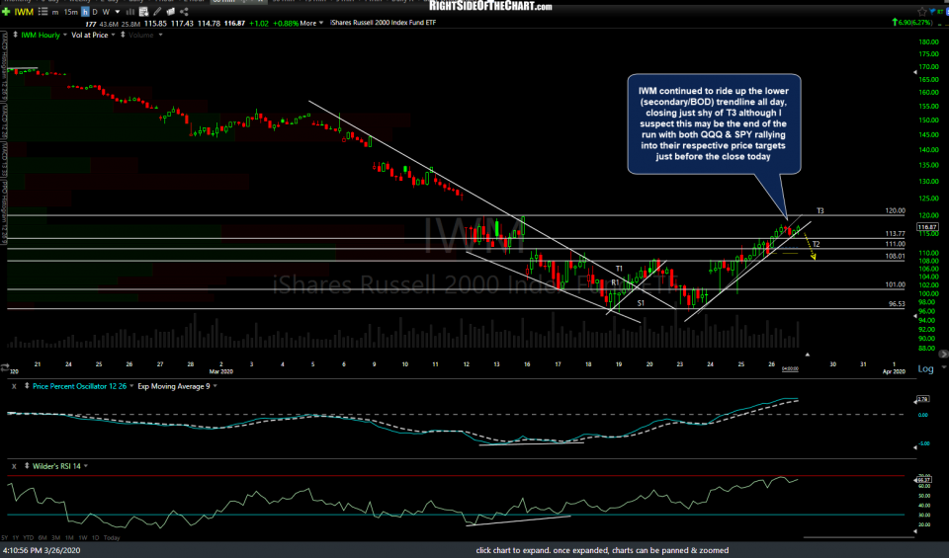This screenshot has height=558, width=949.
Task: Set time range to 6M
Action: [x=43, y=538]
